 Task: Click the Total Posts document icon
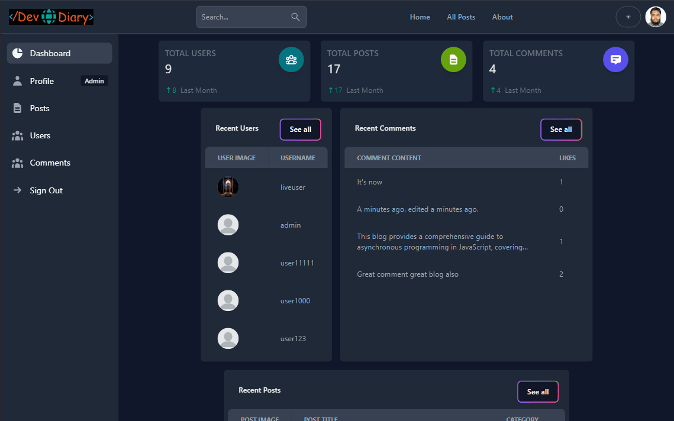coord(453,60)
